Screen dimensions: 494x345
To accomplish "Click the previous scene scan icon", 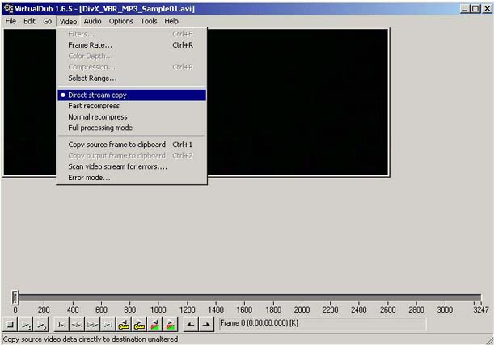I will [x=154, y=324].
